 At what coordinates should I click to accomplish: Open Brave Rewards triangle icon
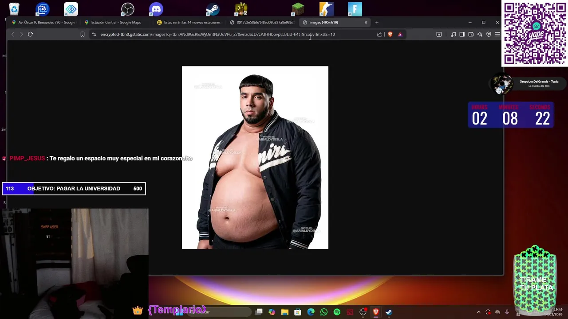pos(400,34)
